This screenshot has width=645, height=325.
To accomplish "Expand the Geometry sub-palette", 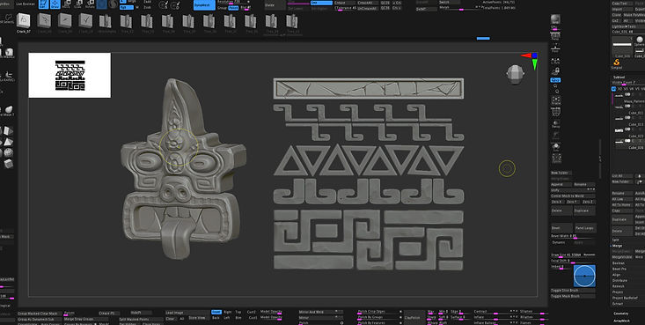I will click(x=621, y=314).
